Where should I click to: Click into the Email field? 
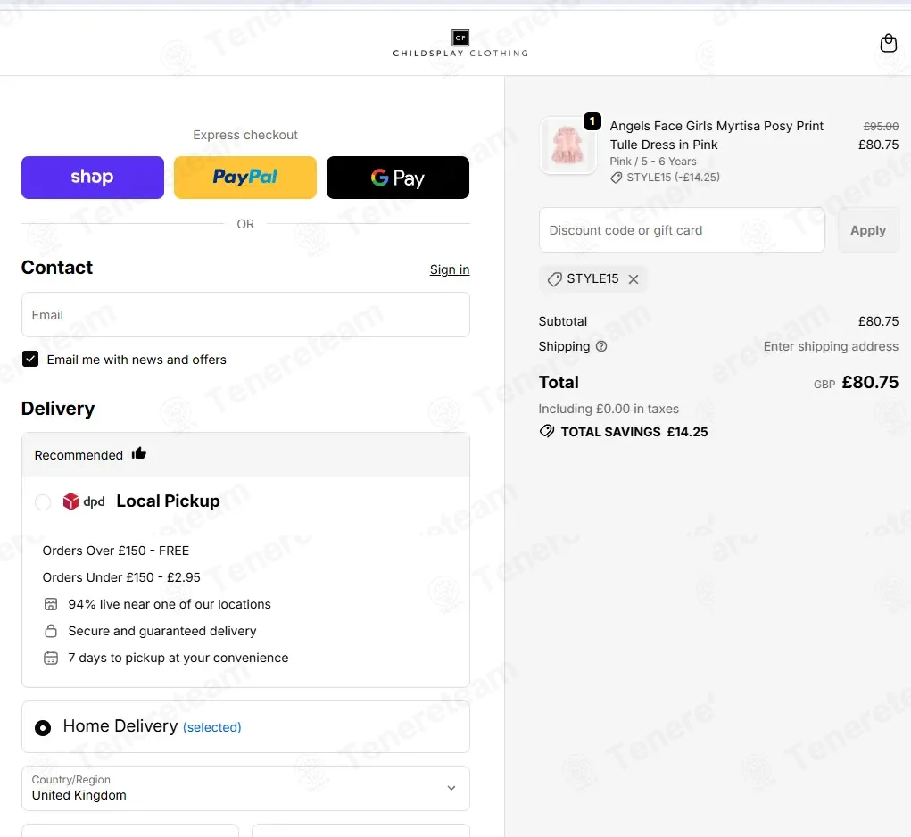(245, 315)
